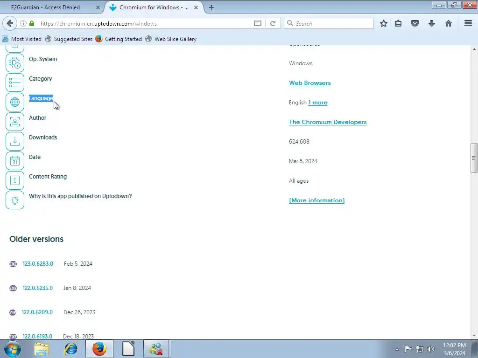Switch to E2Guardian - Access Denied tab

(x=45, y=7)
